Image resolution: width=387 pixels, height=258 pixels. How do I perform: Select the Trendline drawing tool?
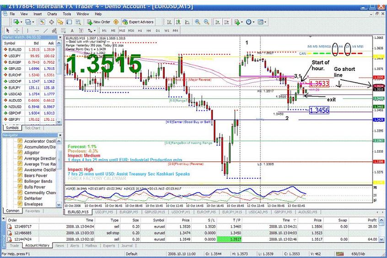(45, 31)
